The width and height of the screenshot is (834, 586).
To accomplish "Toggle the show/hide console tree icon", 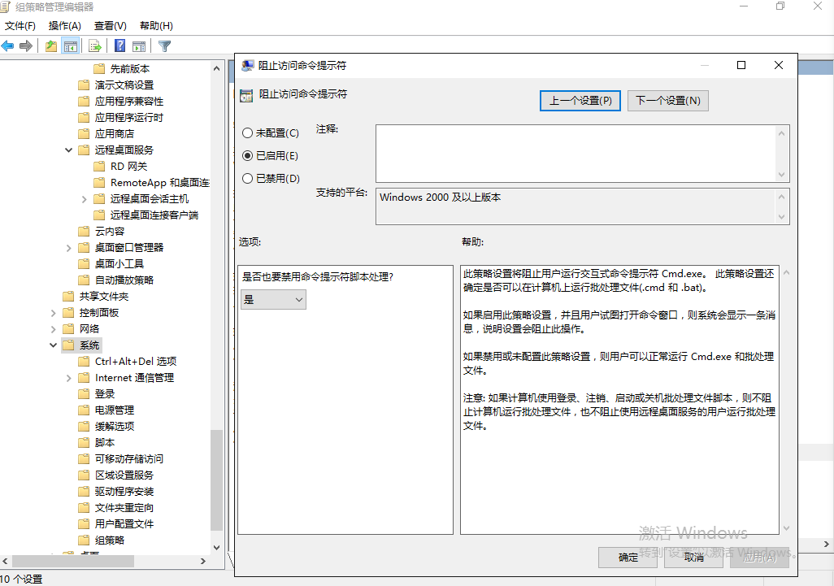I will 70,46.
